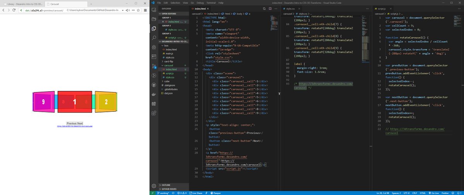Click the 'working*' git branch in the status bar

click(163, 193)
